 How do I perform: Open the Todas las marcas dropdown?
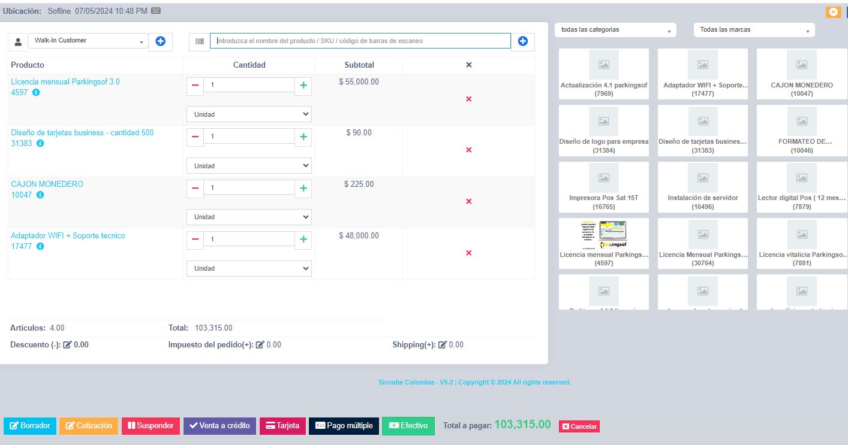[x=754, y=30]
